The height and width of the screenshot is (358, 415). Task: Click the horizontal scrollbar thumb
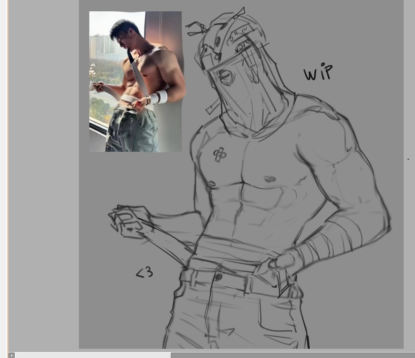(x=293, y=355)
